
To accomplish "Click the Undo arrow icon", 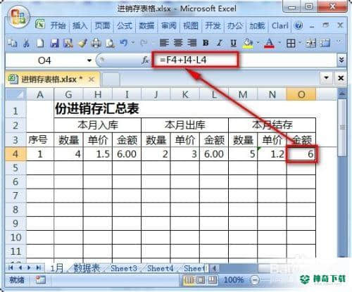I will (x=124, y=43).
